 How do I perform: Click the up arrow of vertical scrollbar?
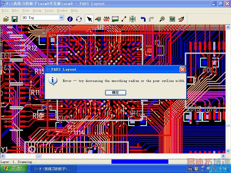tap(228, 27)
